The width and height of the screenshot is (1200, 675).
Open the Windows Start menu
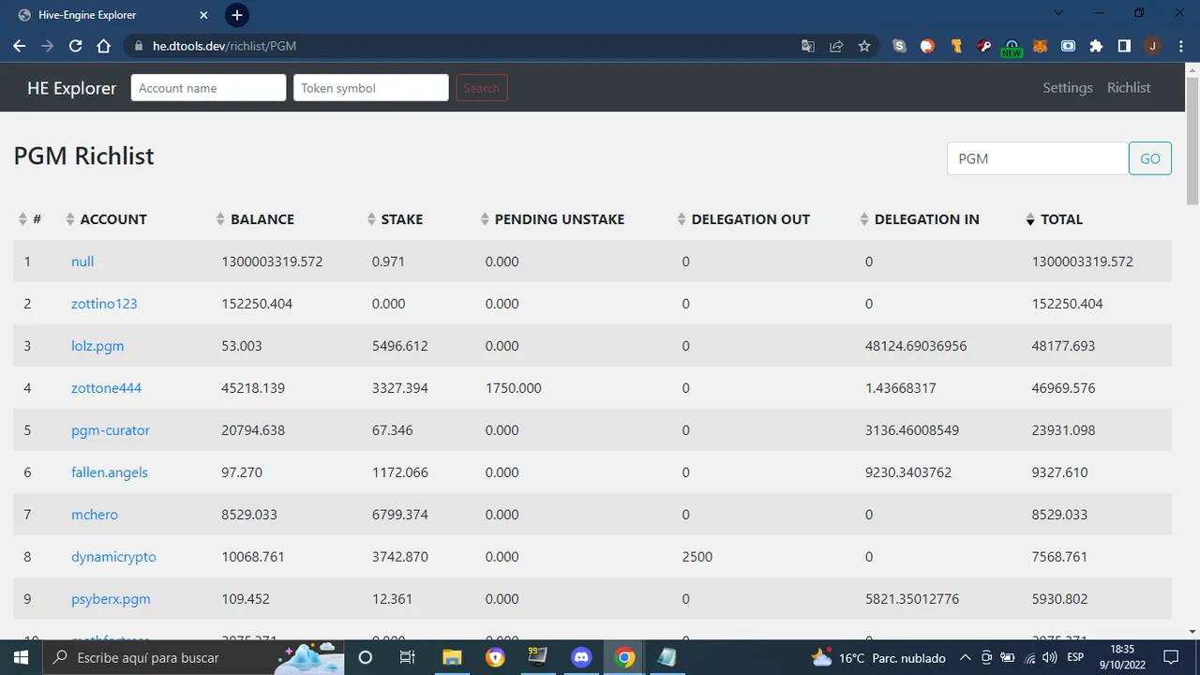click(21, 657)
